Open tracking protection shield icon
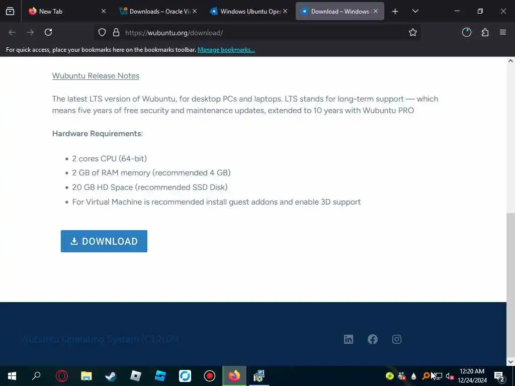The width and height of the screenshot is (515, 386). click(x=102, y=33)
